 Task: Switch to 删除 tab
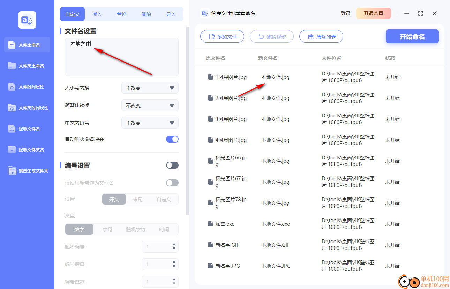[x=147, y=14]
